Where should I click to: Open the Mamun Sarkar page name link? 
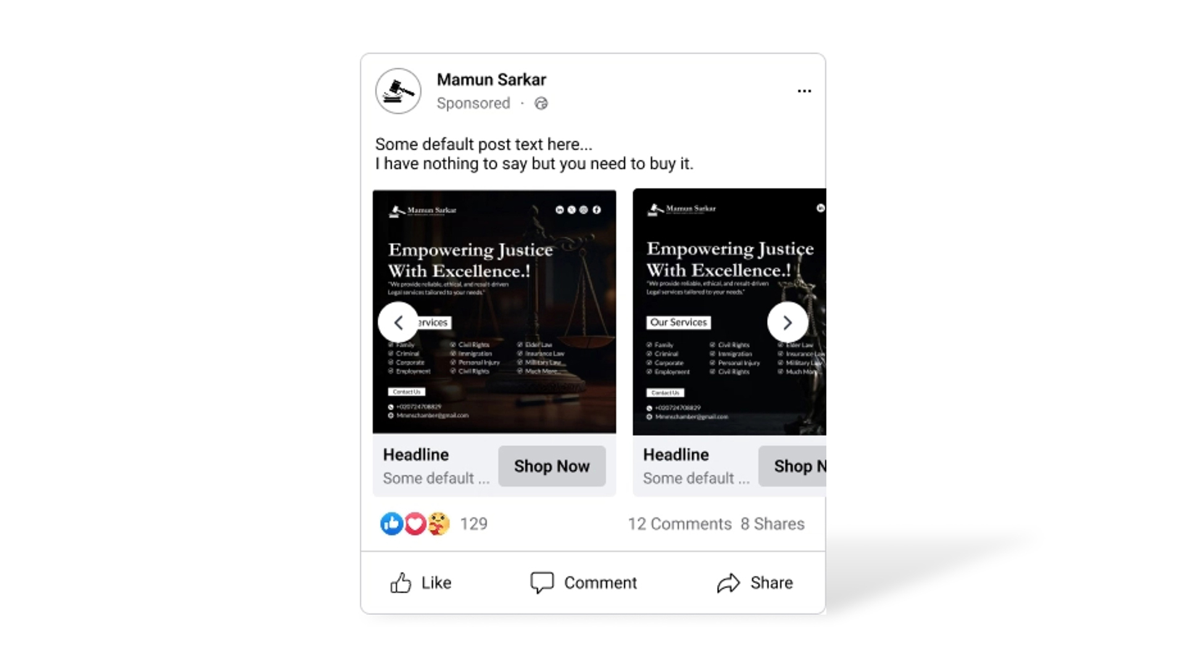click(491, 80)
